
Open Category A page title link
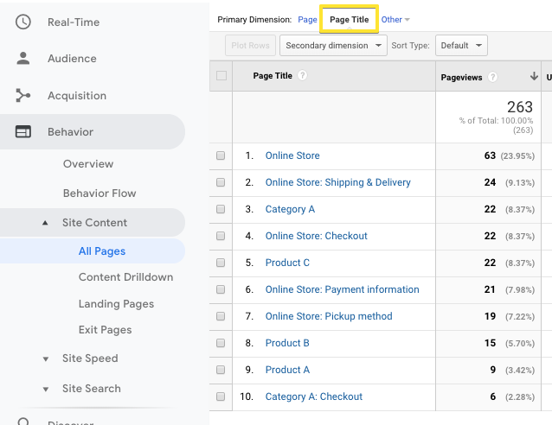[x=290, y=209]
